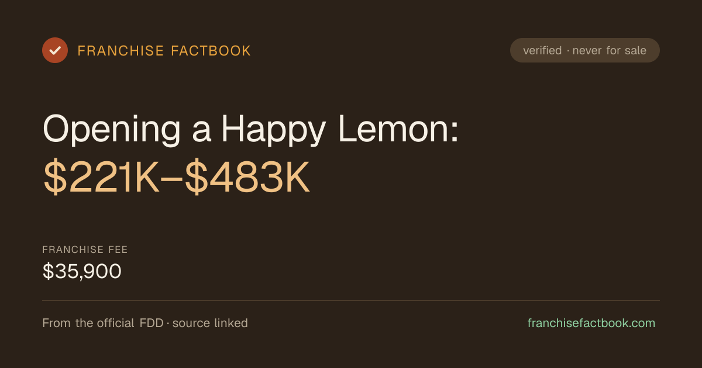Click never for sale in the badge
The width and height of the screenshot is (702, 368).
[610, 51]
